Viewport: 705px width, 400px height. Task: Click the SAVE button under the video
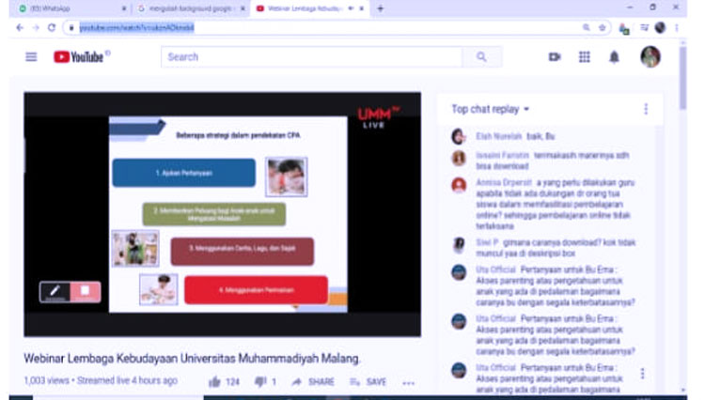[368, 382]
